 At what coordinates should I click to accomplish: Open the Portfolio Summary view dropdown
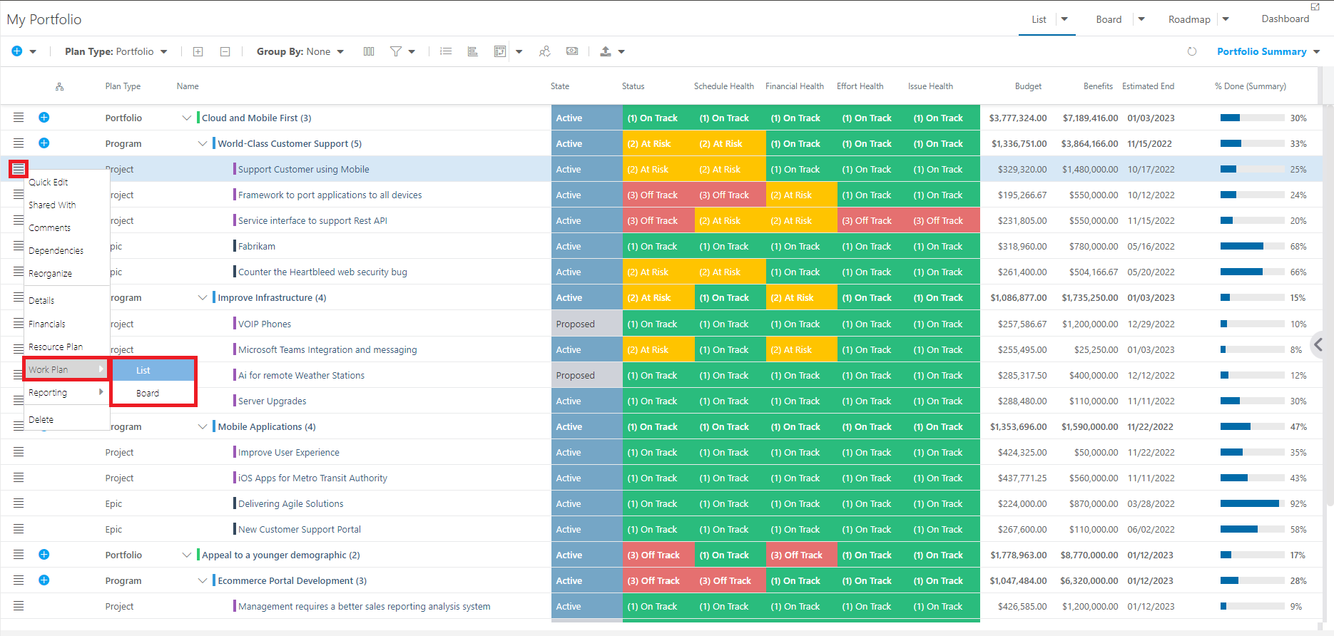coord(1268,51)
